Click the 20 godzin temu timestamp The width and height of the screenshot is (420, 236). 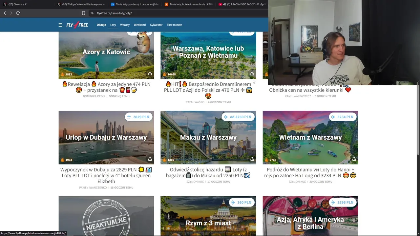coord(321,182)
